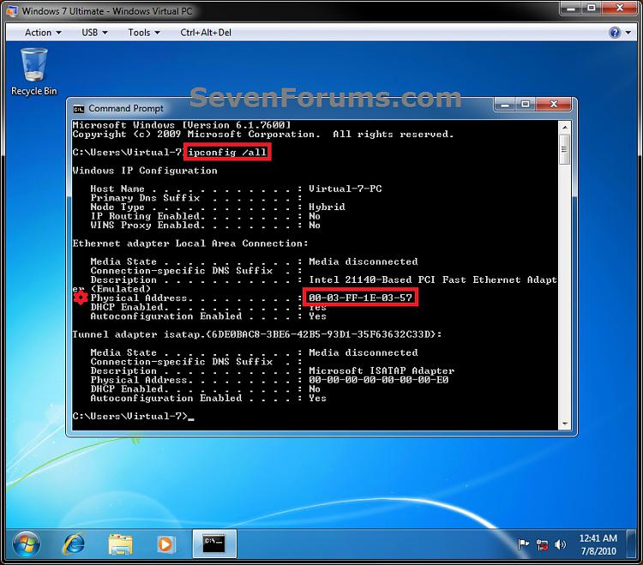Click the Command Prompt scrollbar down arrow
643x565 pixels.
(565, 424)
